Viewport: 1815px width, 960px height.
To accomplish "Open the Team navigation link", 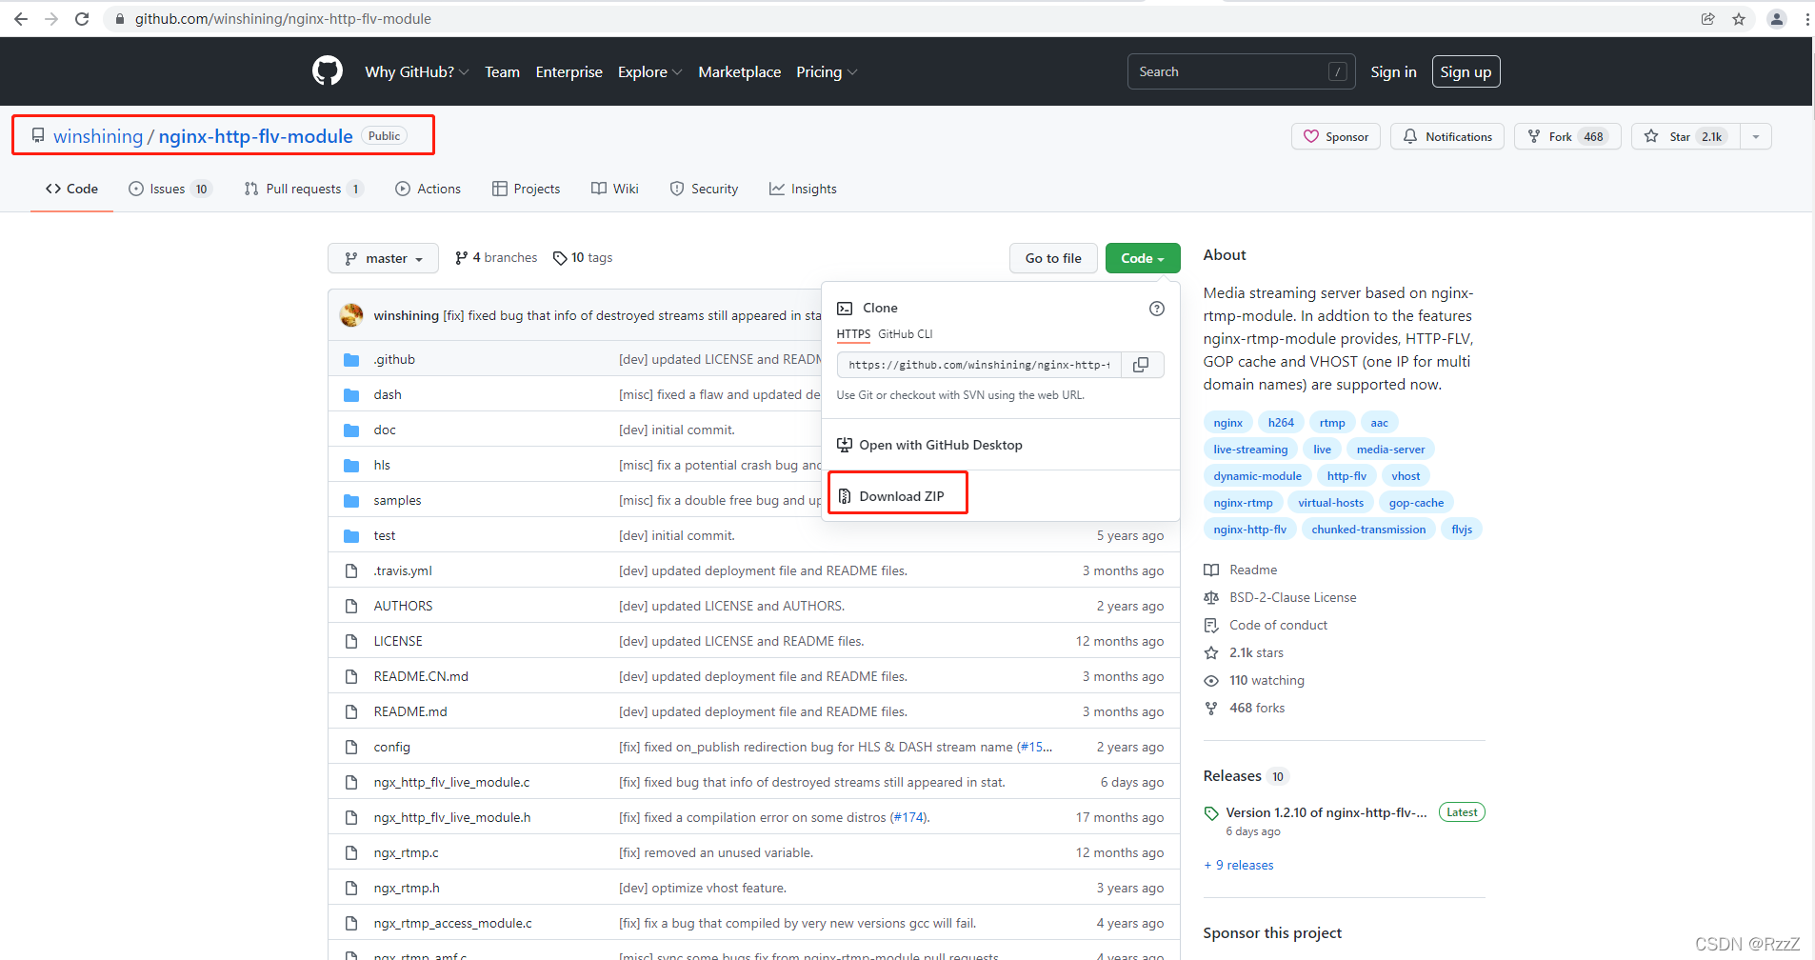I will coord(502,71).
